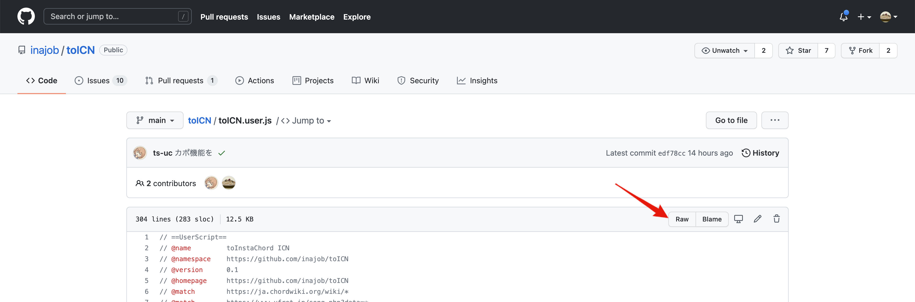The height and width of the screenshot is (302, 915).
Task: Click the Explore menu item in navbar
Action: [356, 16]
